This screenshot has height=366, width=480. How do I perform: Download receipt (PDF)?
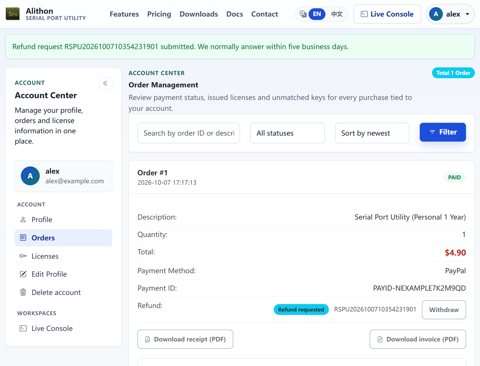tap(185, 339)
